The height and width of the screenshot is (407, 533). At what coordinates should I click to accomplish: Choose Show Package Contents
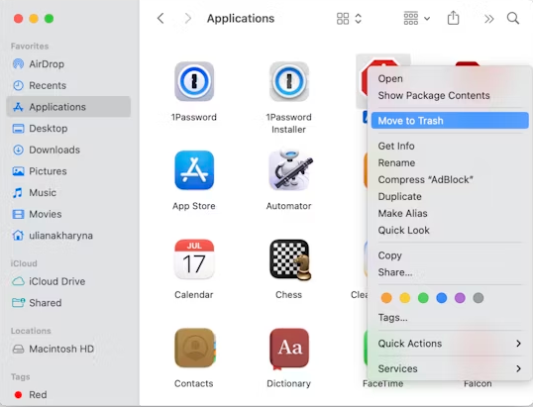(450, 95)
